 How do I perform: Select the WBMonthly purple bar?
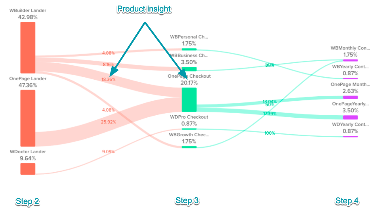click(x=350, y=60)
